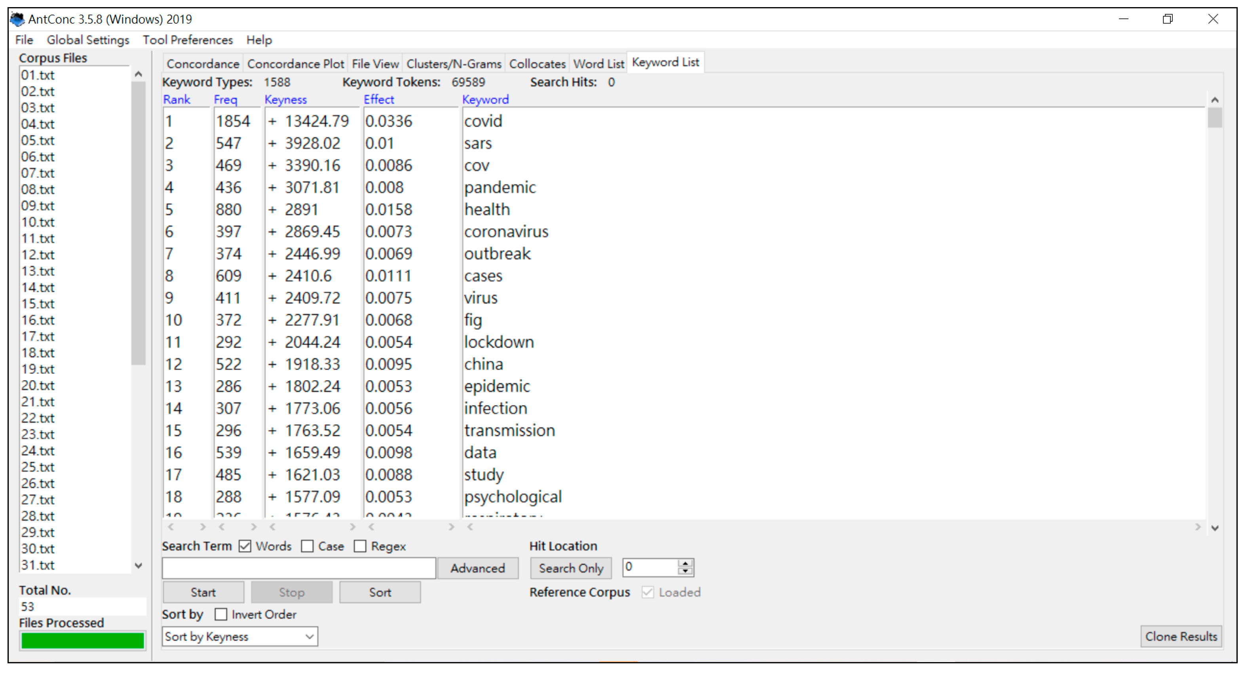The image size is (1248, 674).
Task: Switch to the File View tab
Action: pyautogui.click(x=375, y=64)
